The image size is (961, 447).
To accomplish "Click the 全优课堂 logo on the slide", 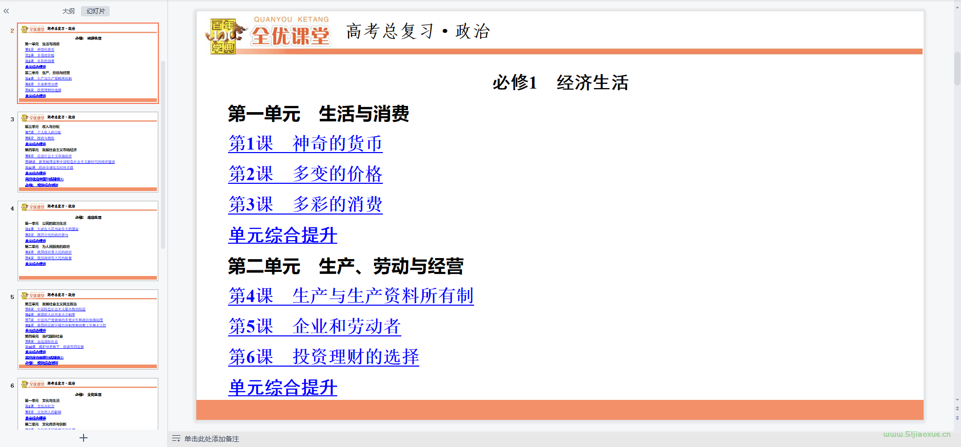I will coord(290,35).
